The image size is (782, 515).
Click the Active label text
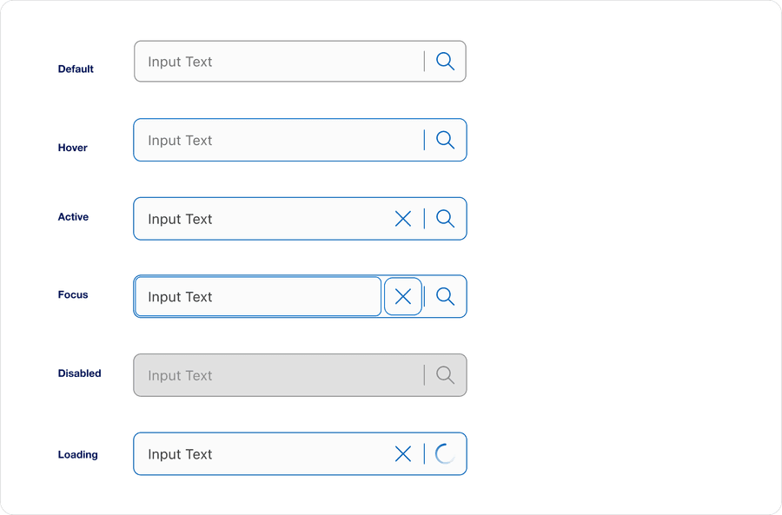(73, 216)
